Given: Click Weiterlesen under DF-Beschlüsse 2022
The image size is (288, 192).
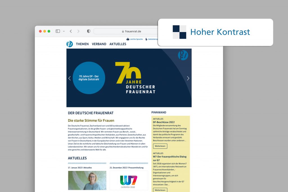Looking at the screenshot, I should pyautogui.click(x=160, y=146).
